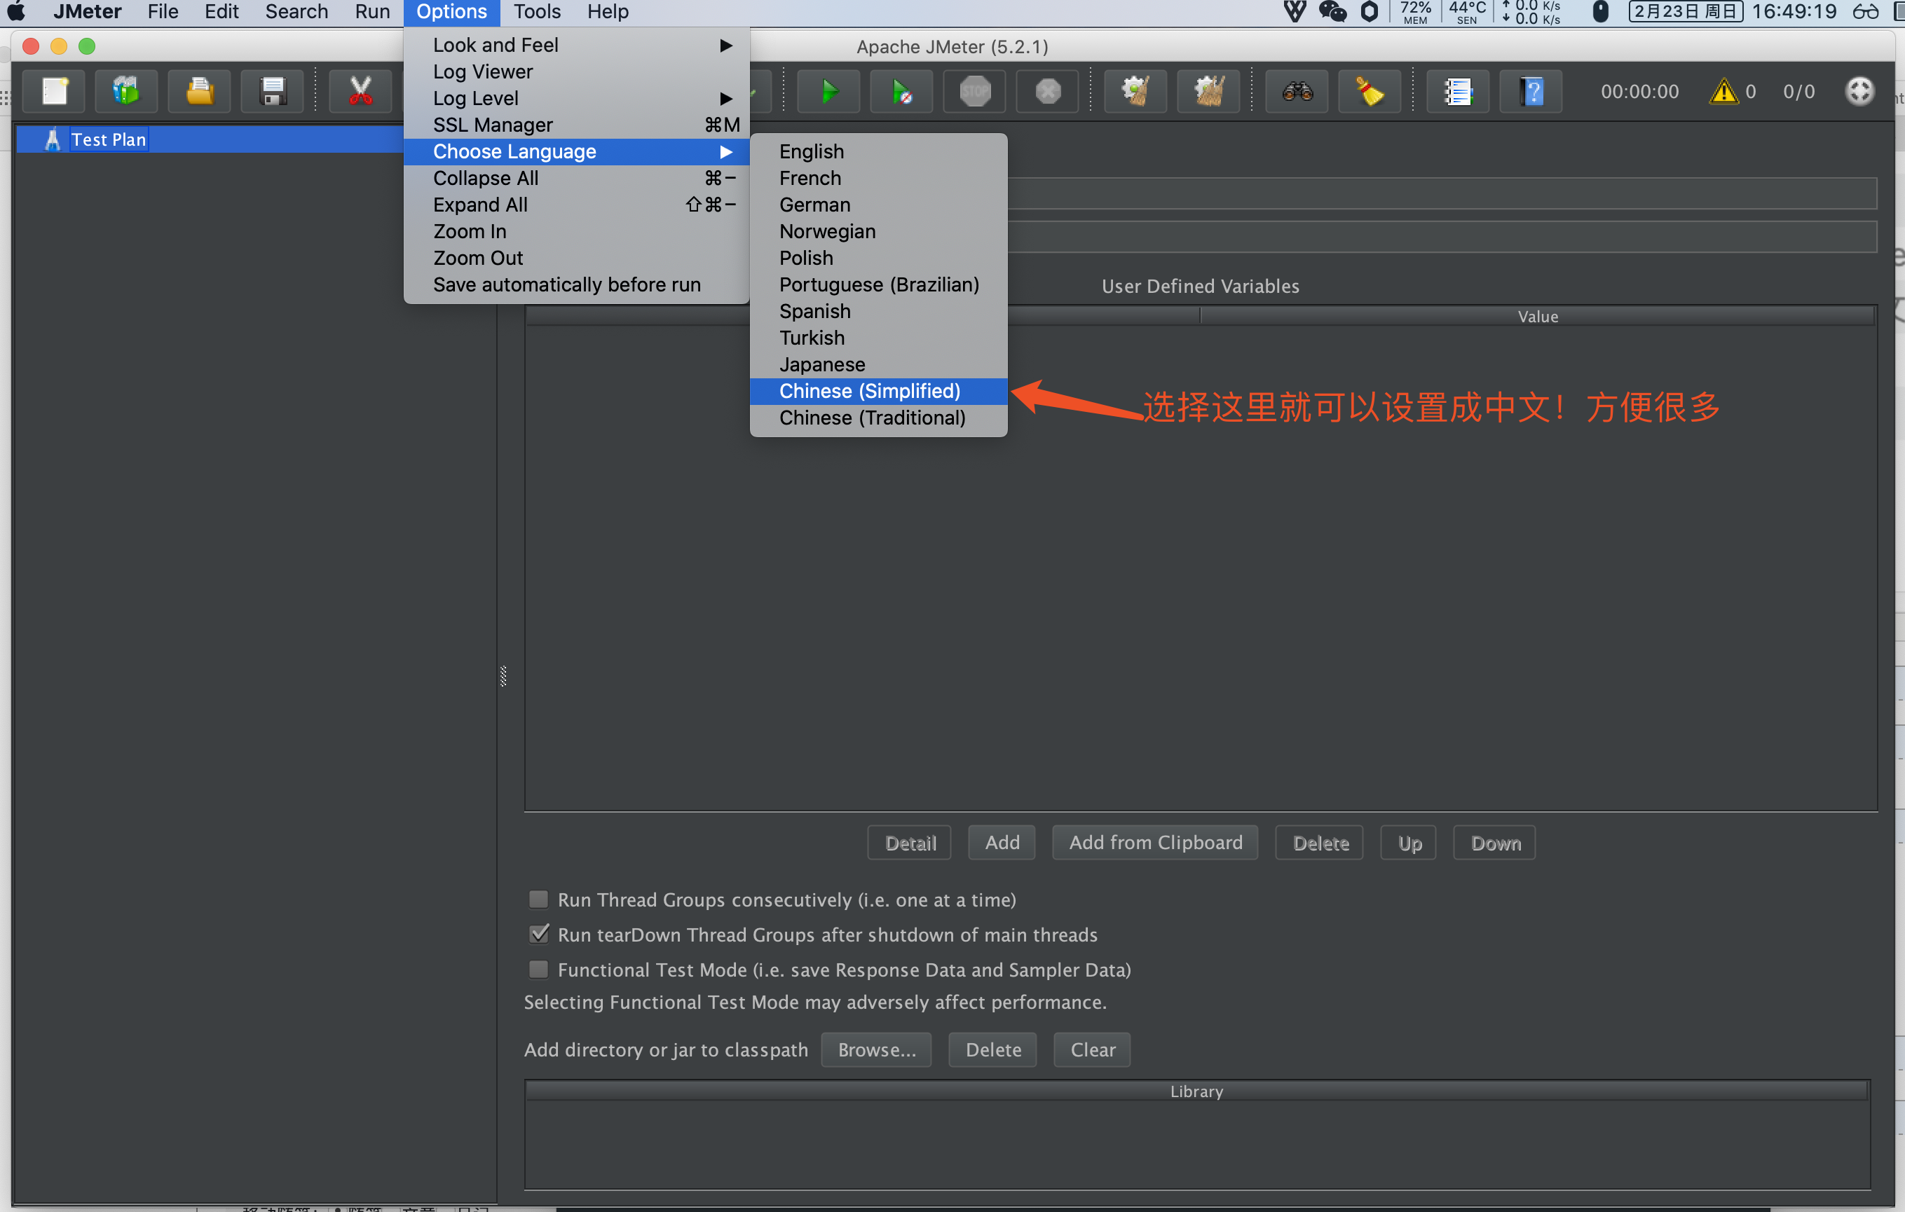This screenshot has width=1905, height=1212.
Task: Select English language
Action: [x=879, y=152]
